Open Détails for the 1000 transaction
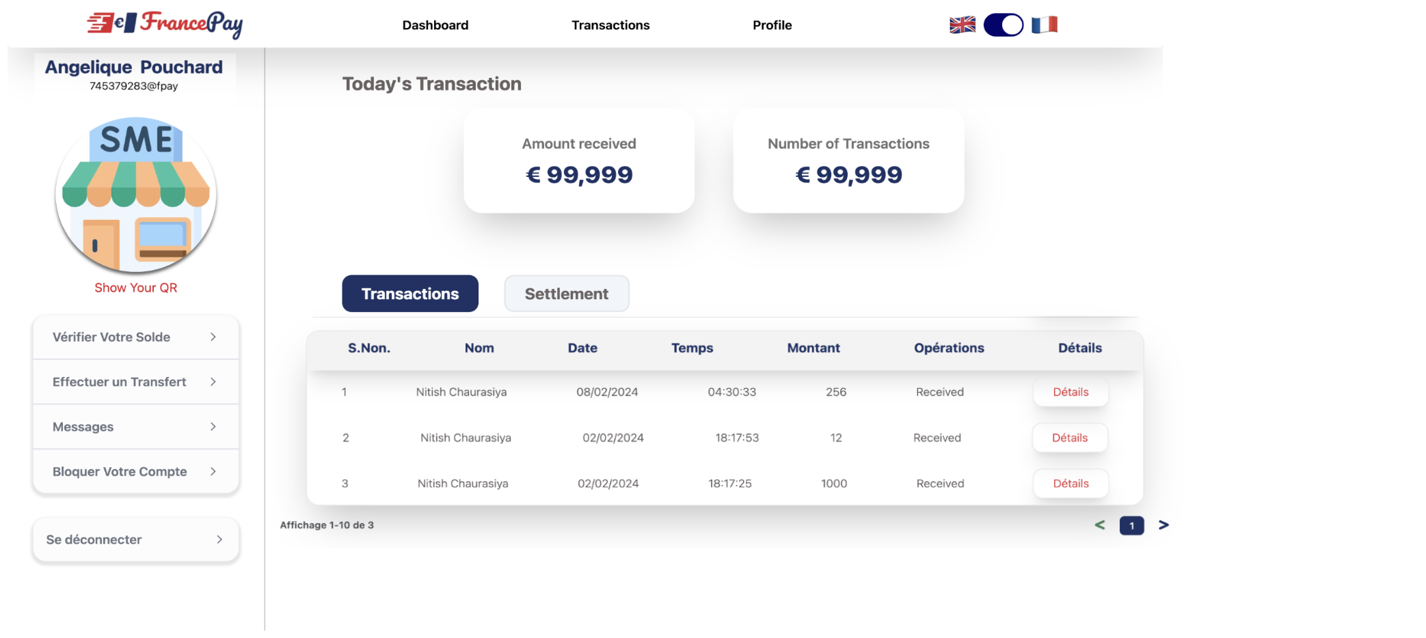Screen dimensions: 1426x638 coord(1071,484)
